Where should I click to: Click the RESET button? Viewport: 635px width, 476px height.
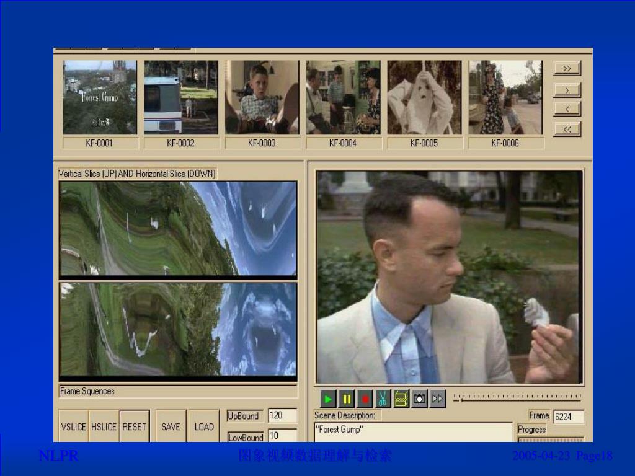pos(135,426)
